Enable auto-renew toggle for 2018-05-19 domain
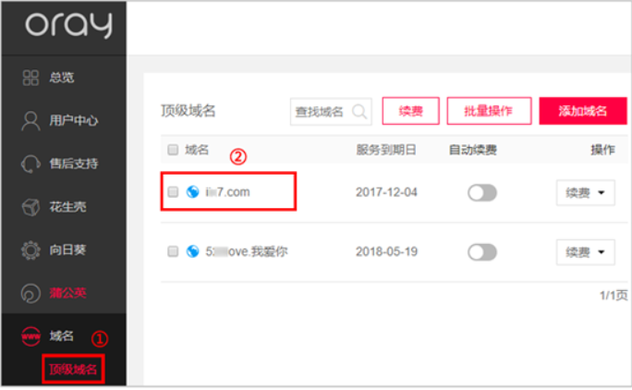The width and height of the screenshot is (632, 390). (482, 252)
